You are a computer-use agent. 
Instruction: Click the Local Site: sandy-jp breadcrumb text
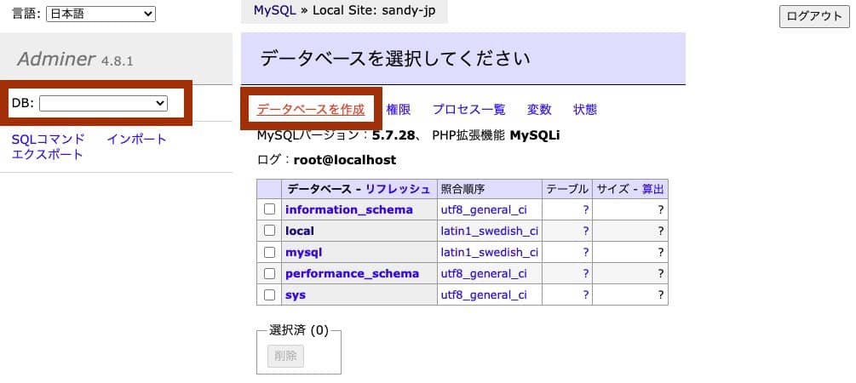(374, 10)
